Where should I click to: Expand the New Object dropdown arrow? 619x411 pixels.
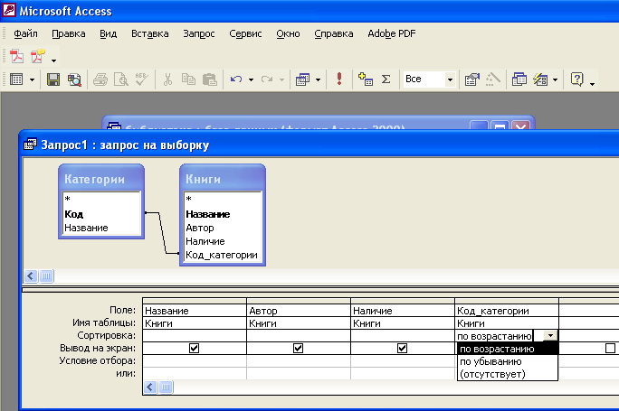click(555, 80)
